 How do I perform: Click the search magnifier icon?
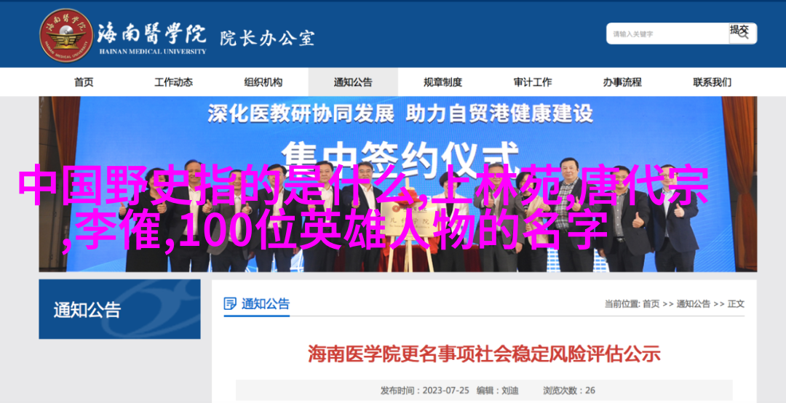743,33
